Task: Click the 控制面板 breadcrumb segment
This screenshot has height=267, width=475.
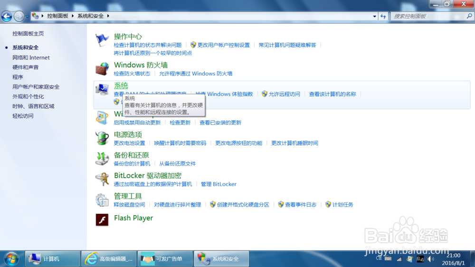Action: point(57,16)
